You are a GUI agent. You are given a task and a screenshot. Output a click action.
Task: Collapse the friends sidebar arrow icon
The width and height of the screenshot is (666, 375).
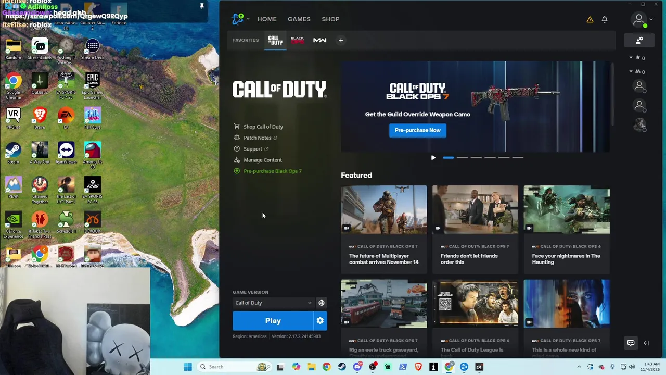(646, 343)
